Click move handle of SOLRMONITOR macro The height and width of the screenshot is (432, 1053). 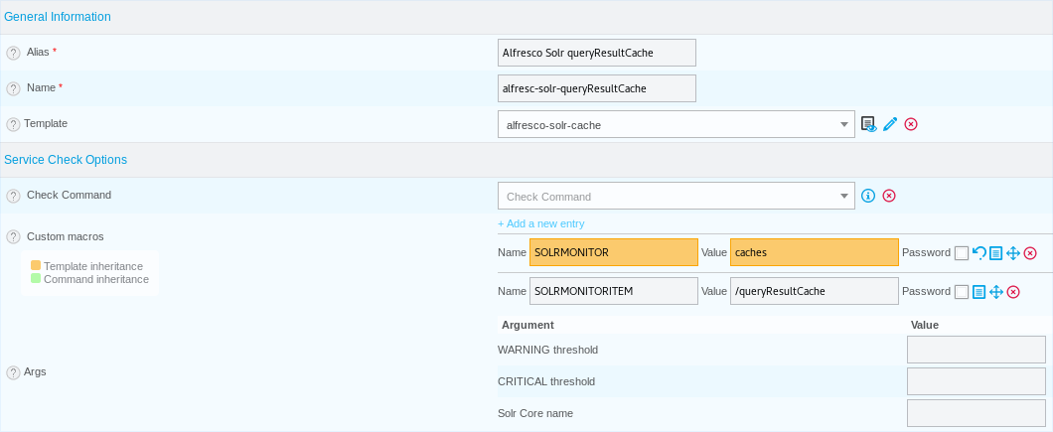coord(1013,253)
